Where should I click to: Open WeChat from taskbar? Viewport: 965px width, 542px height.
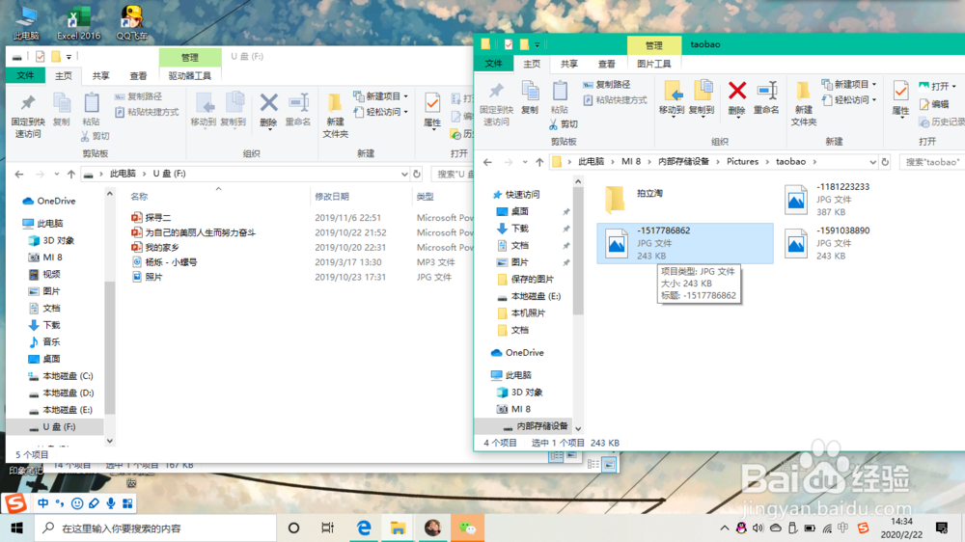(468, 528)
